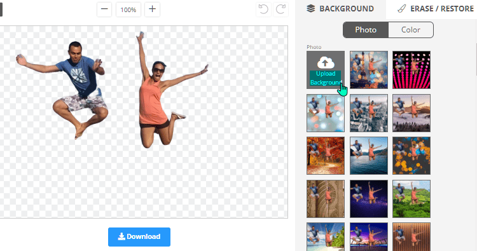477x251 pixels.
Task: Open the BACKGROUND tab
Action: (340, 9)
